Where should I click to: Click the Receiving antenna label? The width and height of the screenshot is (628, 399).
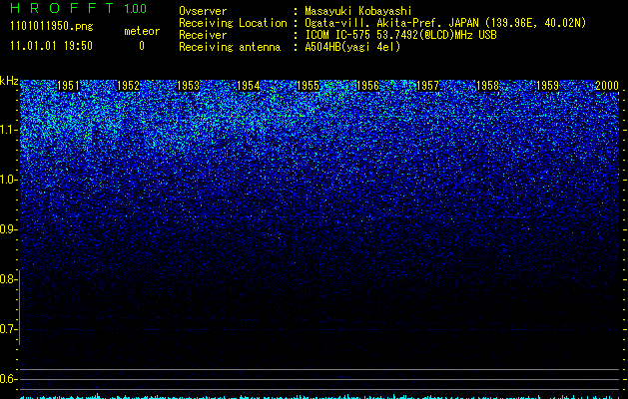[x=230, y=47]
